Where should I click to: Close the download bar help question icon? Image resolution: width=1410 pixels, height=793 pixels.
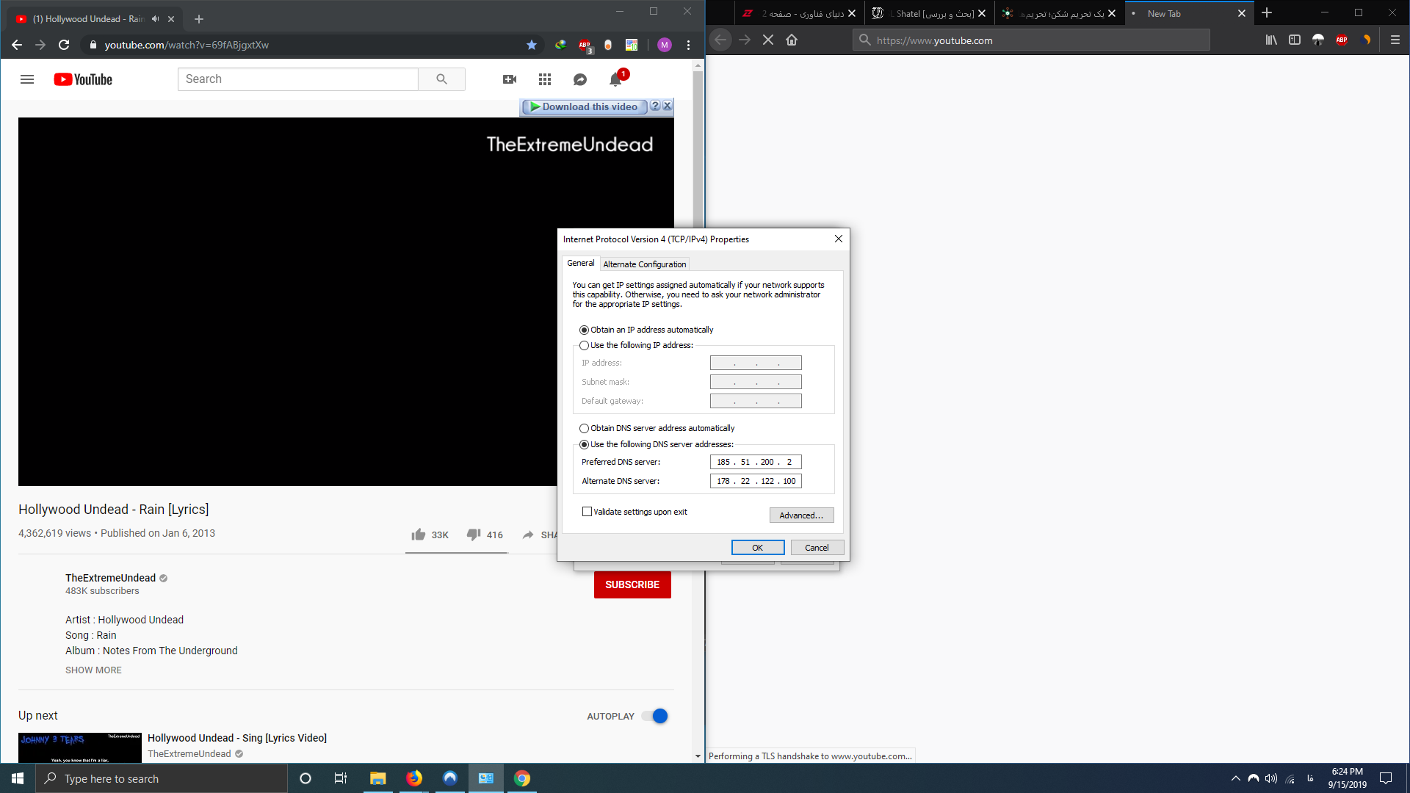coord(655,106)
